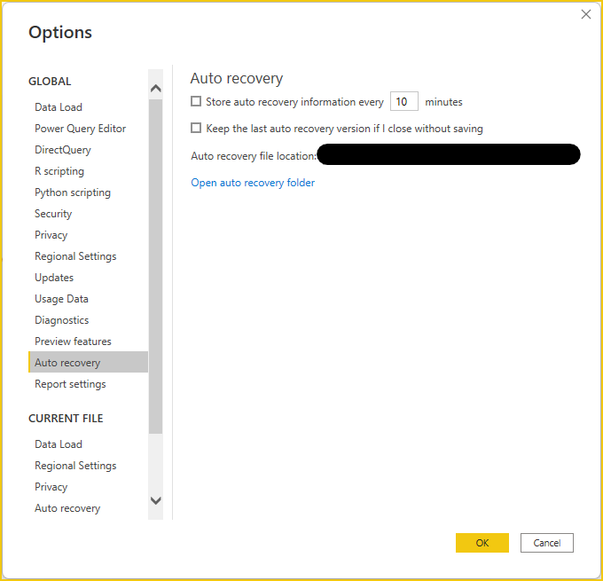
Task: Click the auto recovery minutes input field
Action: [403, 102]
